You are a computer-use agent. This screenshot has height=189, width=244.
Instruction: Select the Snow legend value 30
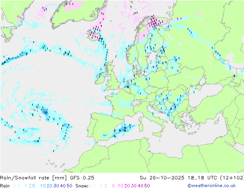pos(134,186)
